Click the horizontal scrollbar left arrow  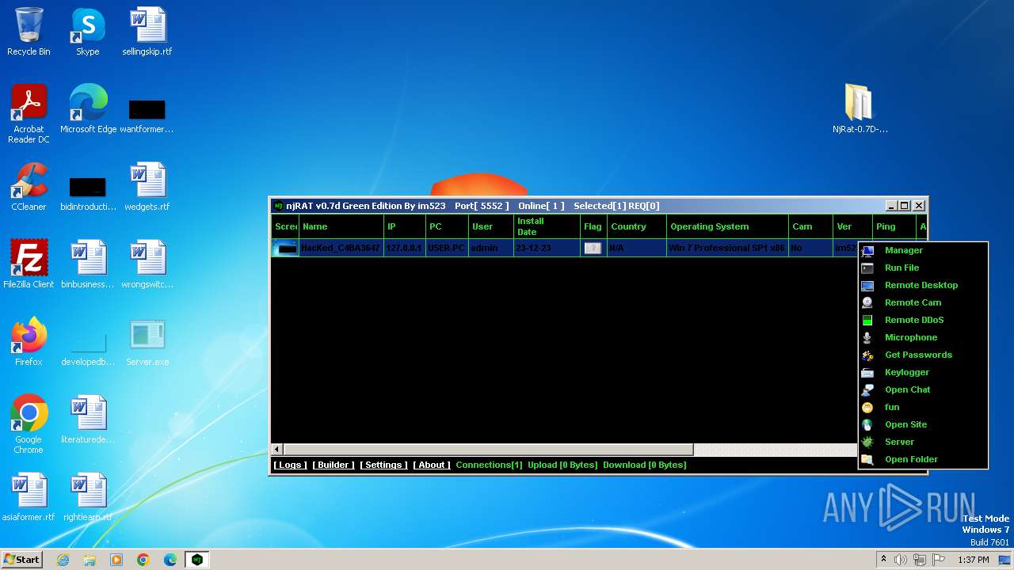click(x=276, y=449)
